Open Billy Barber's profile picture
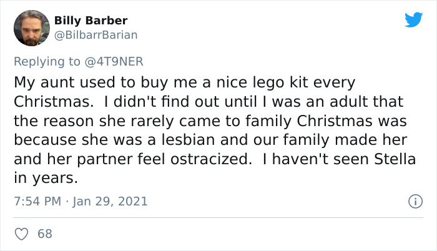 31,28
